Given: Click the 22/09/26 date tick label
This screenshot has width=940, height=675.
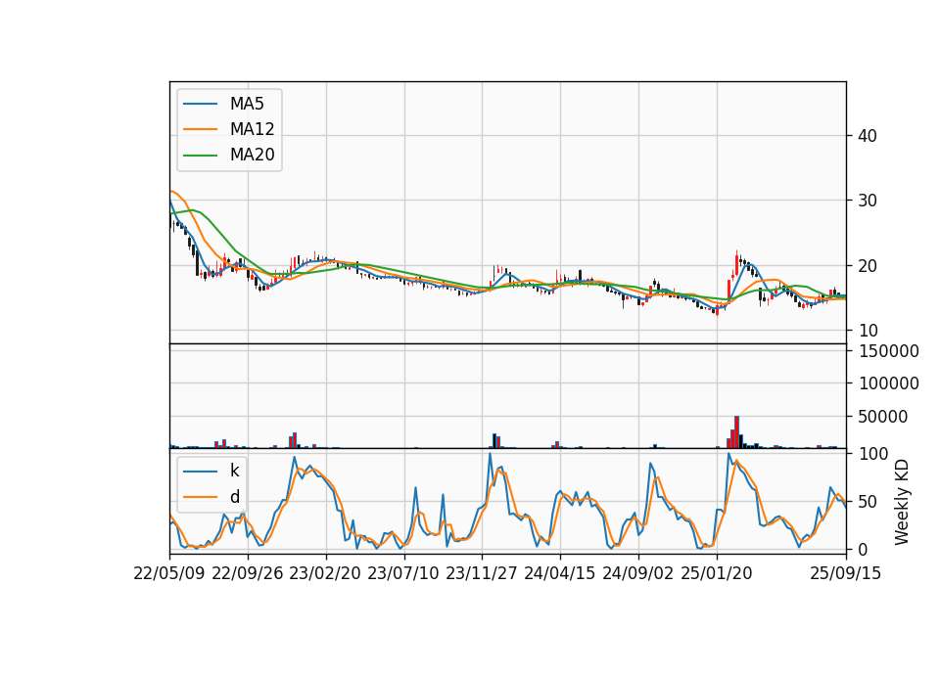Looking at the screenshot, I should tap(248, 573).
